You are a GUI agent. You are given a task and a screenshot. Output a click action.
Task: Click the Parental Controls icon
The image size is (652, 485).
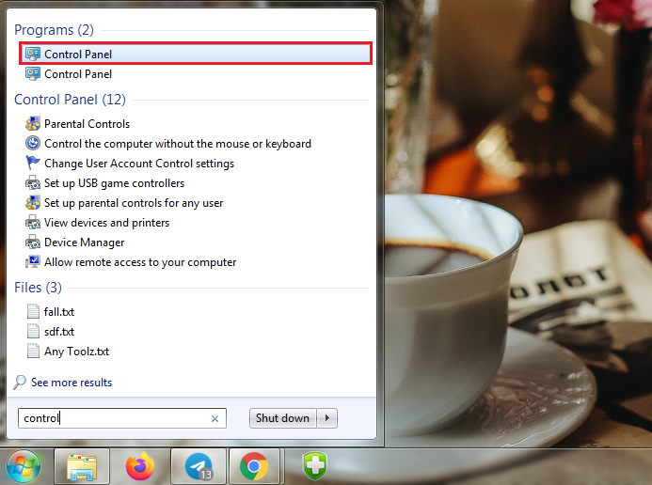point(33,124)
